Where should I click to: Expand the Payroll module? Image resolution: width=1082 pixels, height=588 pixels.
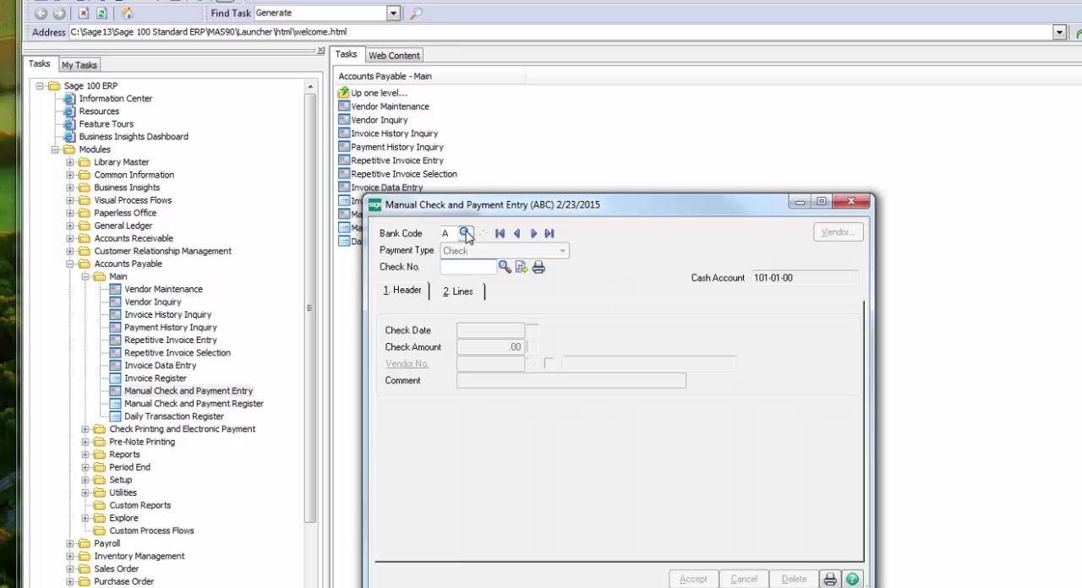pos(70,543)
